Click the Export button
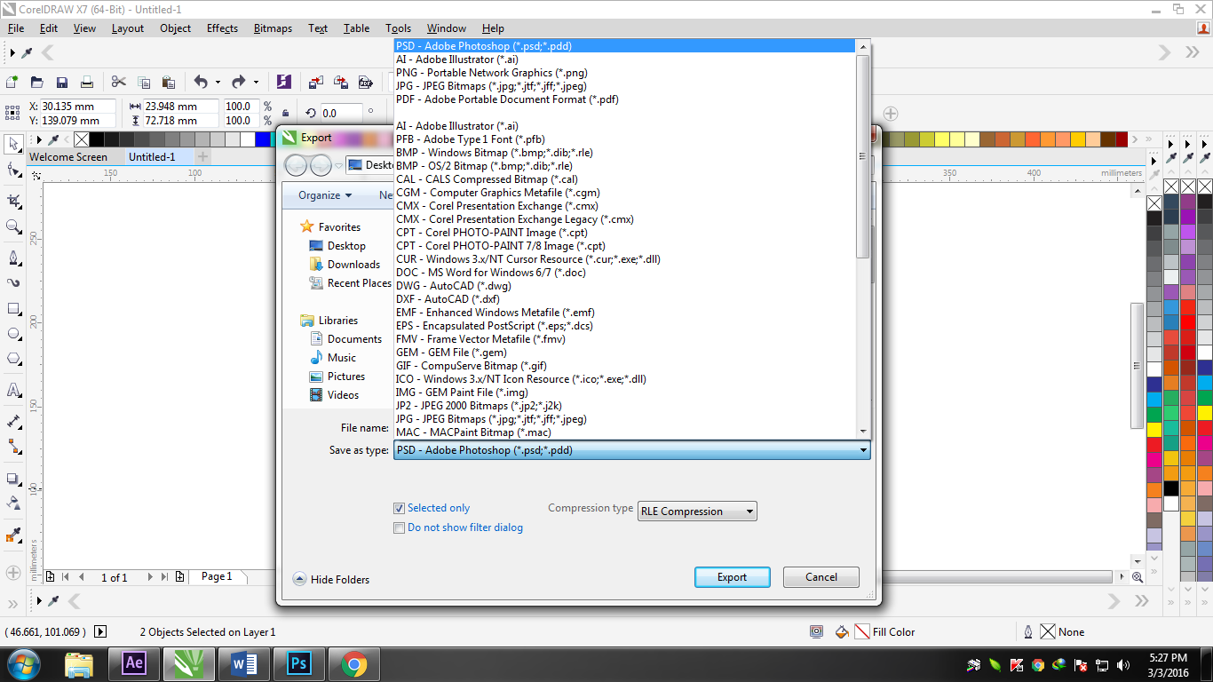Screen dimensions: 1213x682 (732, 577)
